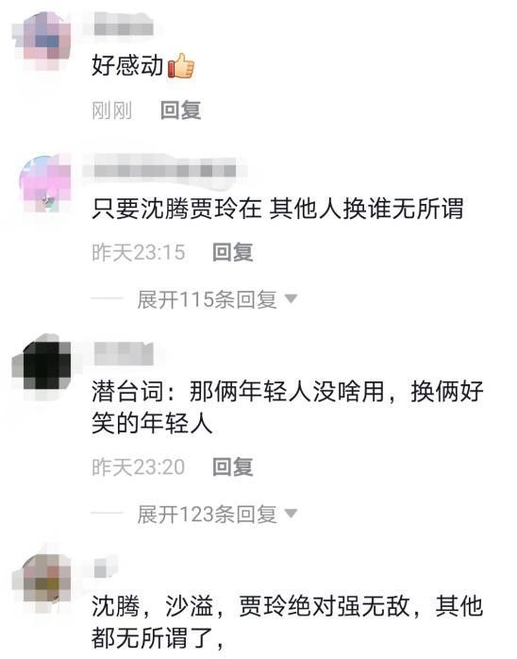Image resolution: width=517 pixels, height=659 pixels.
Task: Reply to comment posted 昨天23:15
Action: pyautogui.click(x=232, y=252)
